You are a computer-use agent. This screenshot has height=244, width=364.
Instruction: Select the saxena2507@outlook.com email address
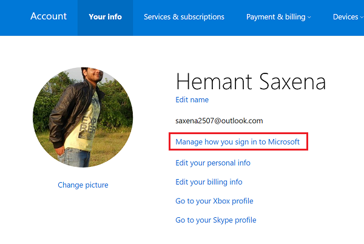(x=219, y=121)
